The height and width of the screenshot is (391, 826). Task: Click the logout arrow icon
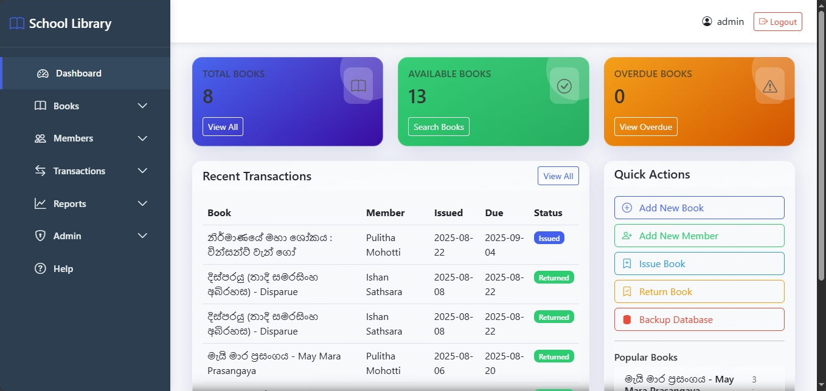point(764,21)
